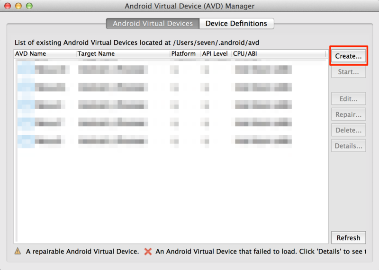Click the AVD location path text

[216, 43]
